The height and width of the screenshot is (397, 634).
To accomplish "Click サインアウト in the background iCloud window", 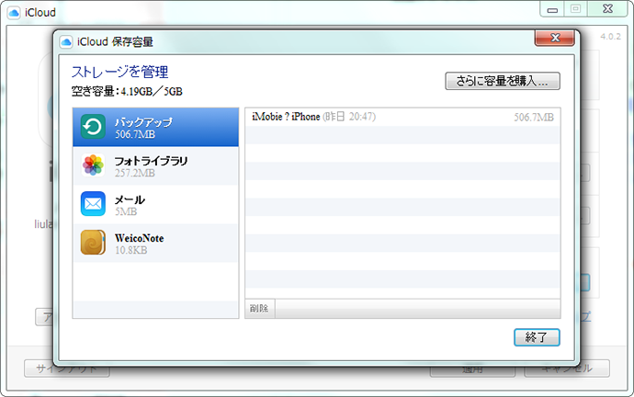I will [x=67, y=369].
